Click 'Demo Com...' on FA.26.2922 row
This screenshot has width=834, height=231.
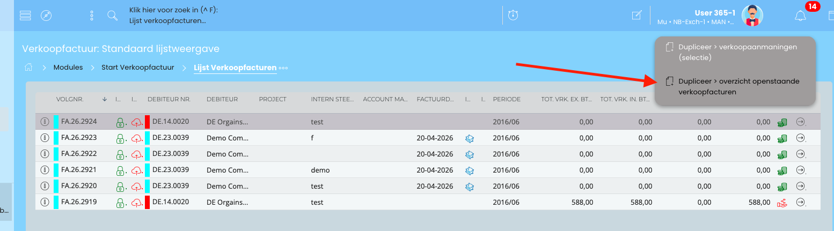(228, 154)
